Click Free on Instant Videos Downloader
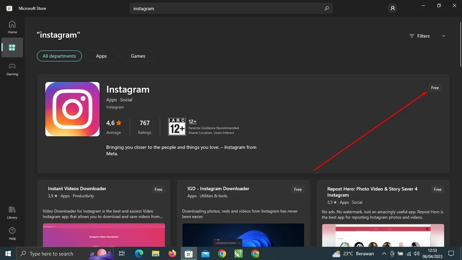The height and width of the screenshot is (260, 462). click(158, 189)
